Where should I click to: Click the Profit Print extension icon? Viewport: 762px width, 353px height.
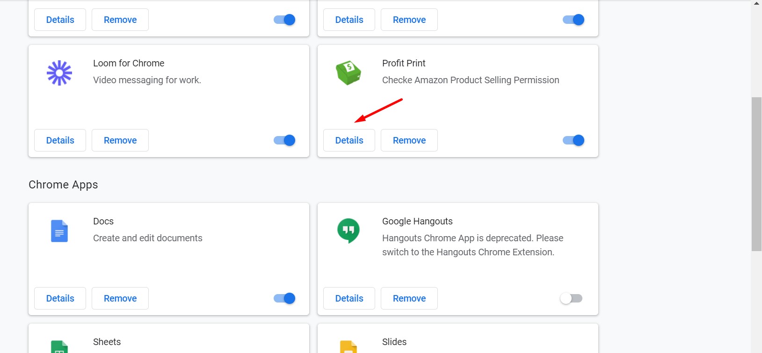point(348,73)
